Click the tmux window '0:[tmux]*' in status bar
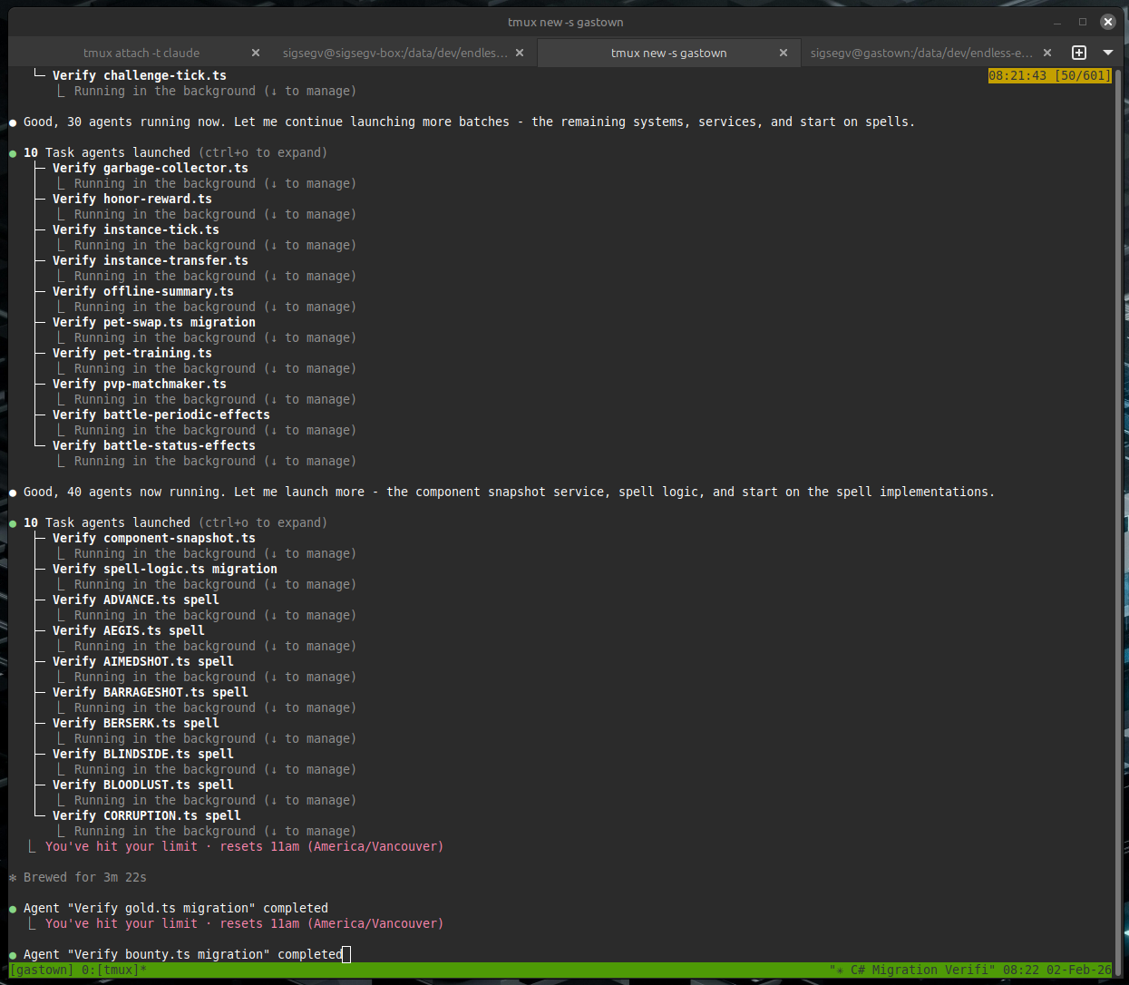This screenshot has height=985, width=1129. coord(113,970)
